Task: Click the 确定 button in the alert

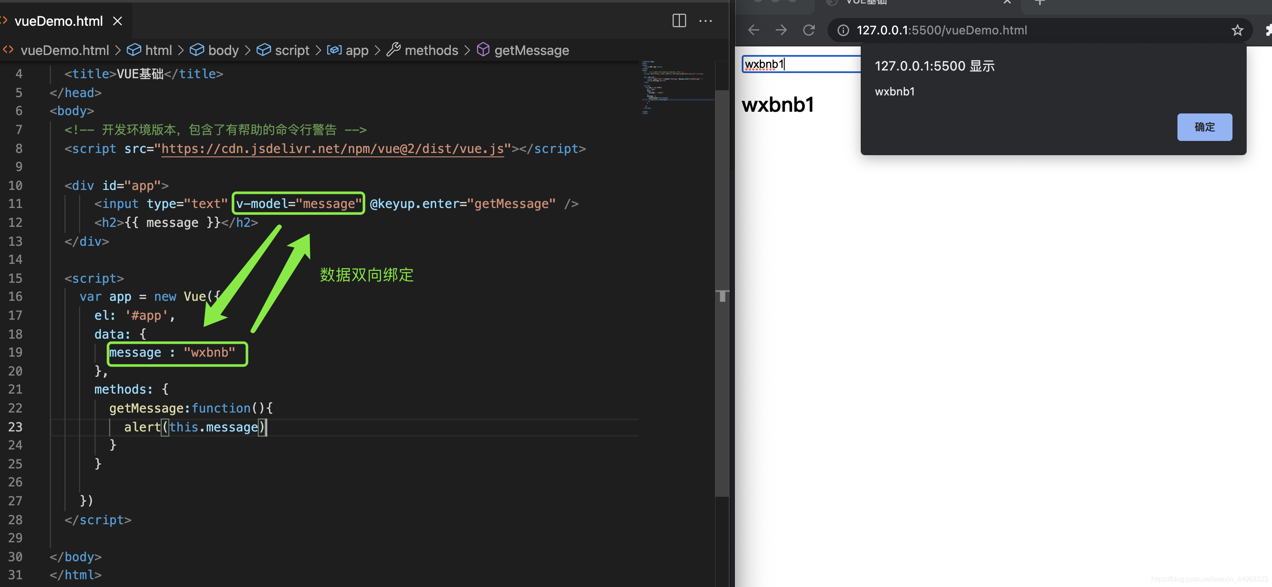Action: tap(1205, 127)
